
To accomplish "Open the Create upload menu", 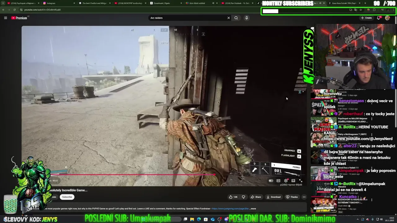I will (366, 18).
